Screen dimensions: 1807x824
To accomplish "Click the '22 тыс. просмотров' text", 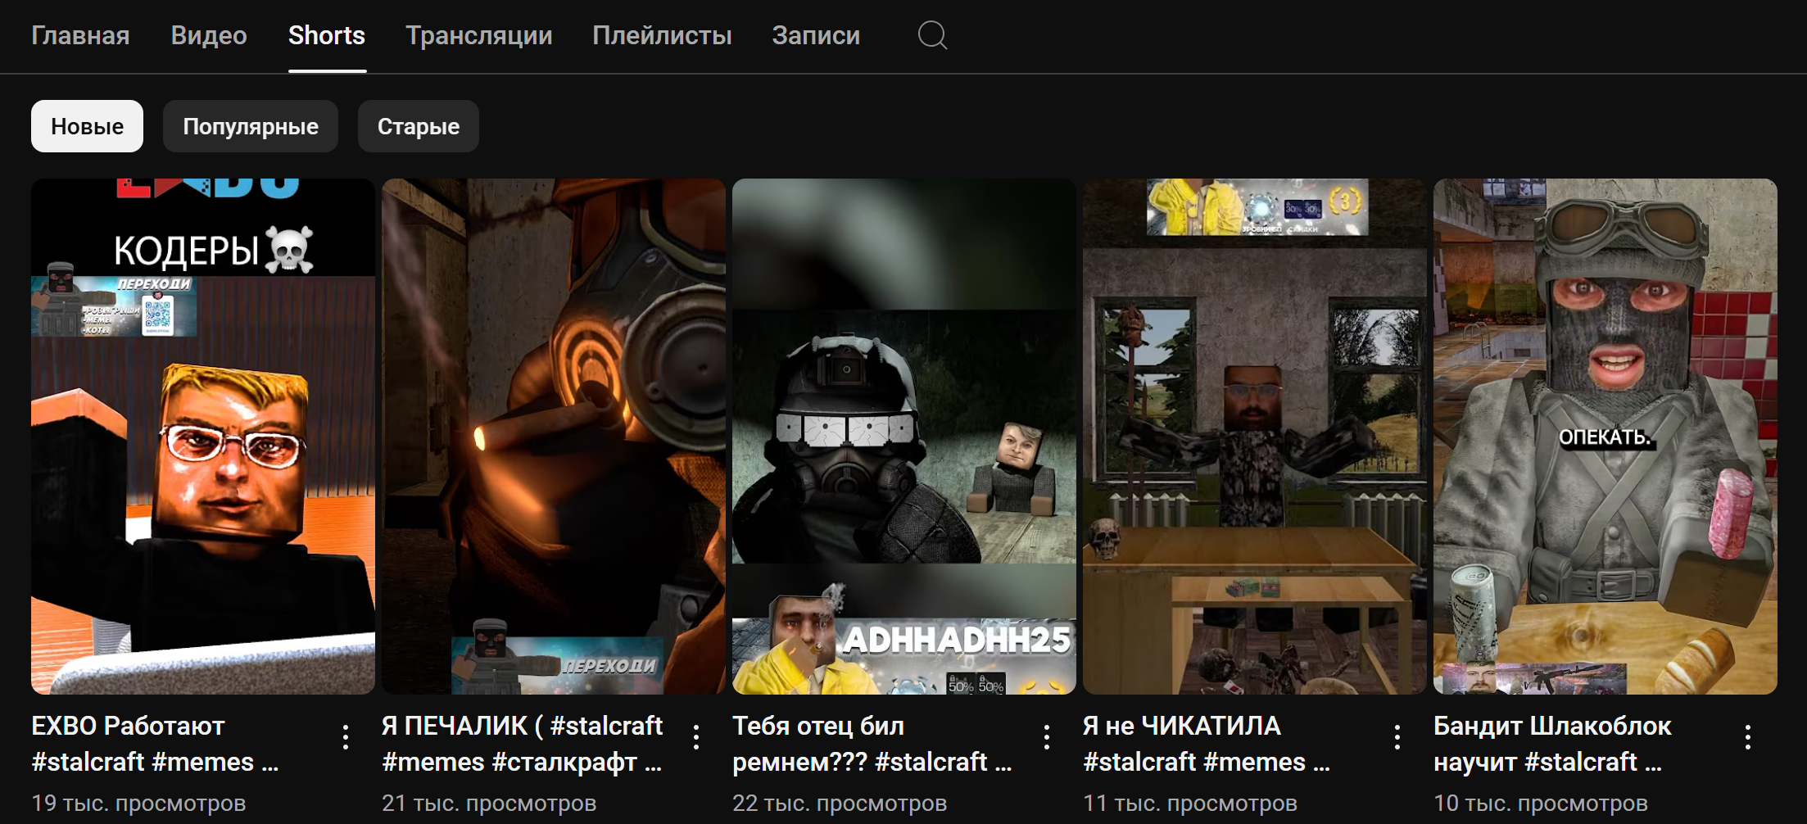I will click(x=840, y=803).
